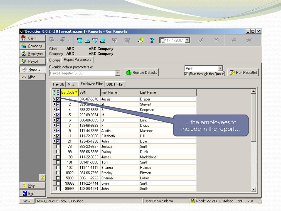The height and width of the screenshot is (211, 281).
Task: Uncheck Austin Martinez's row checkbox
Action: pyautogui.click(x=58, y=131)
